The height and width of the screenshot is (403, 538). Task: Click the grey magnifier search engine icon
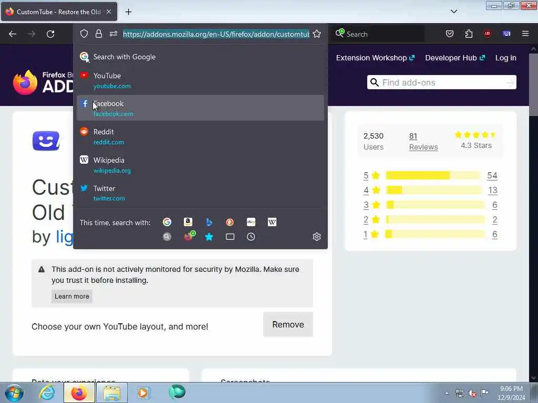pyautogui.click(x=167, y=237)
